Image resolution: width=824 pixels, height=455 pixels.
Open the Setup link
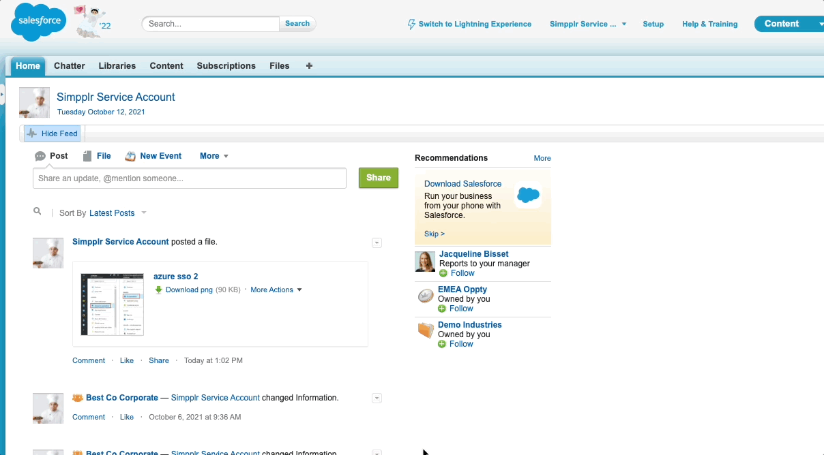(653, 24)
